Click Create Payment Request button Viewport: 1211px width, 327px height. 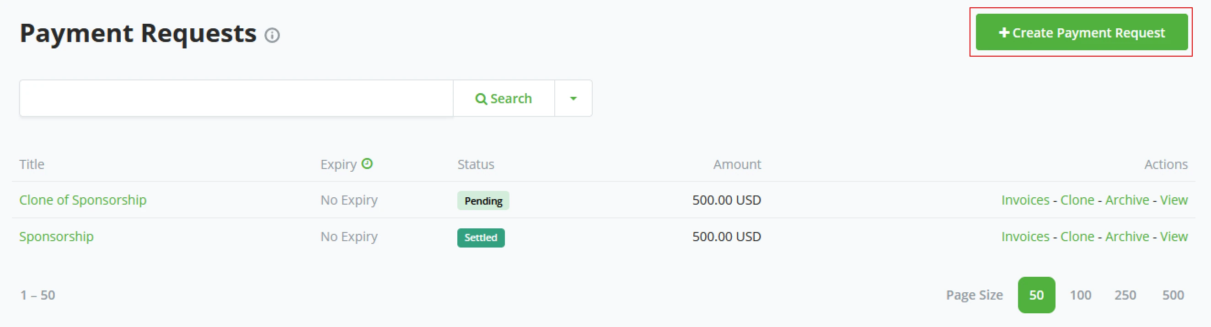1081,32
